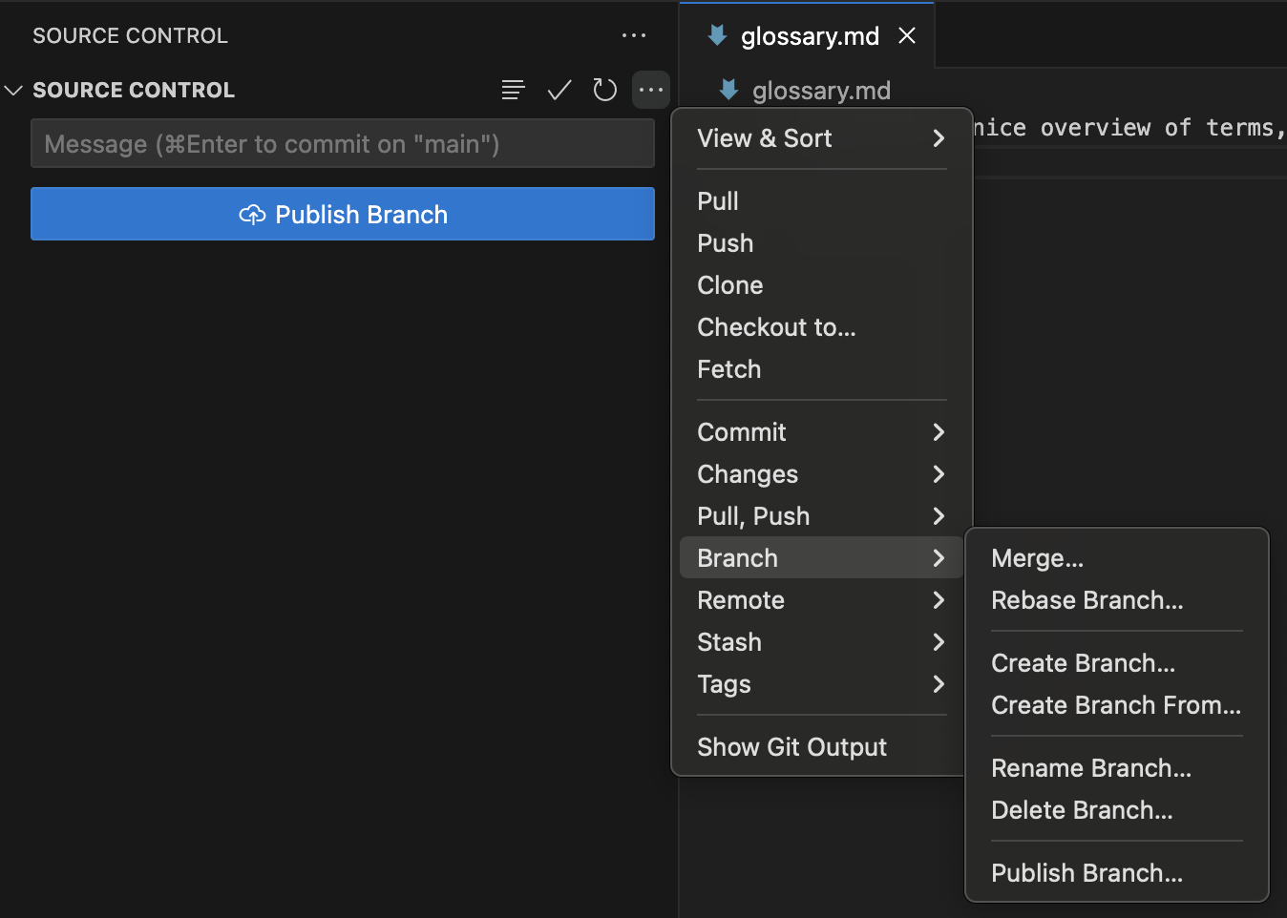Open the Remote menu item
Viewport: 1287px width, 918px height.
821,600
